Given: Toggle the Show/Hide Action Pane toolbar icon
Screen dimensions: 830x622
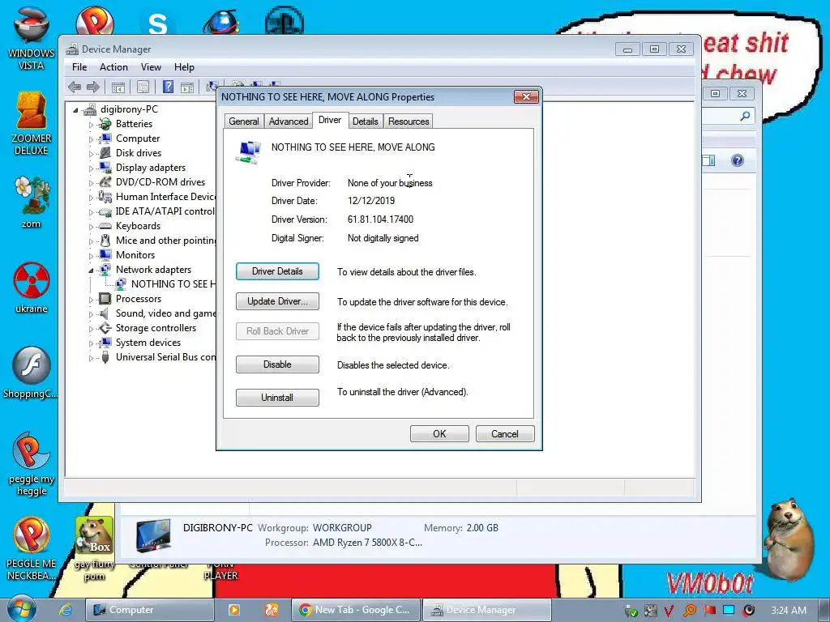Looking at the screenshot, I should pyautogui.click(x=187, y=87).
